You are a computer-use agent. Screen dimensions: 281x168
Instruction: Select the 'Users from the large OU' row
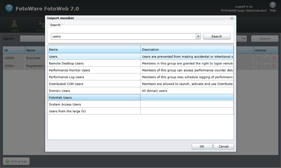click(x=140, y=111)
